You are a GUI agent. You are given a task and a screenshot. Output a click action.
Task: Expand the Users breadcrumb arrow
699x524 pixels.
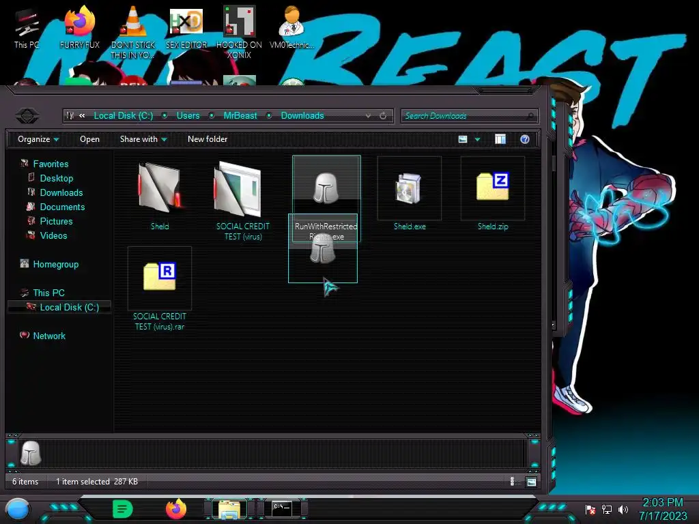212,116
